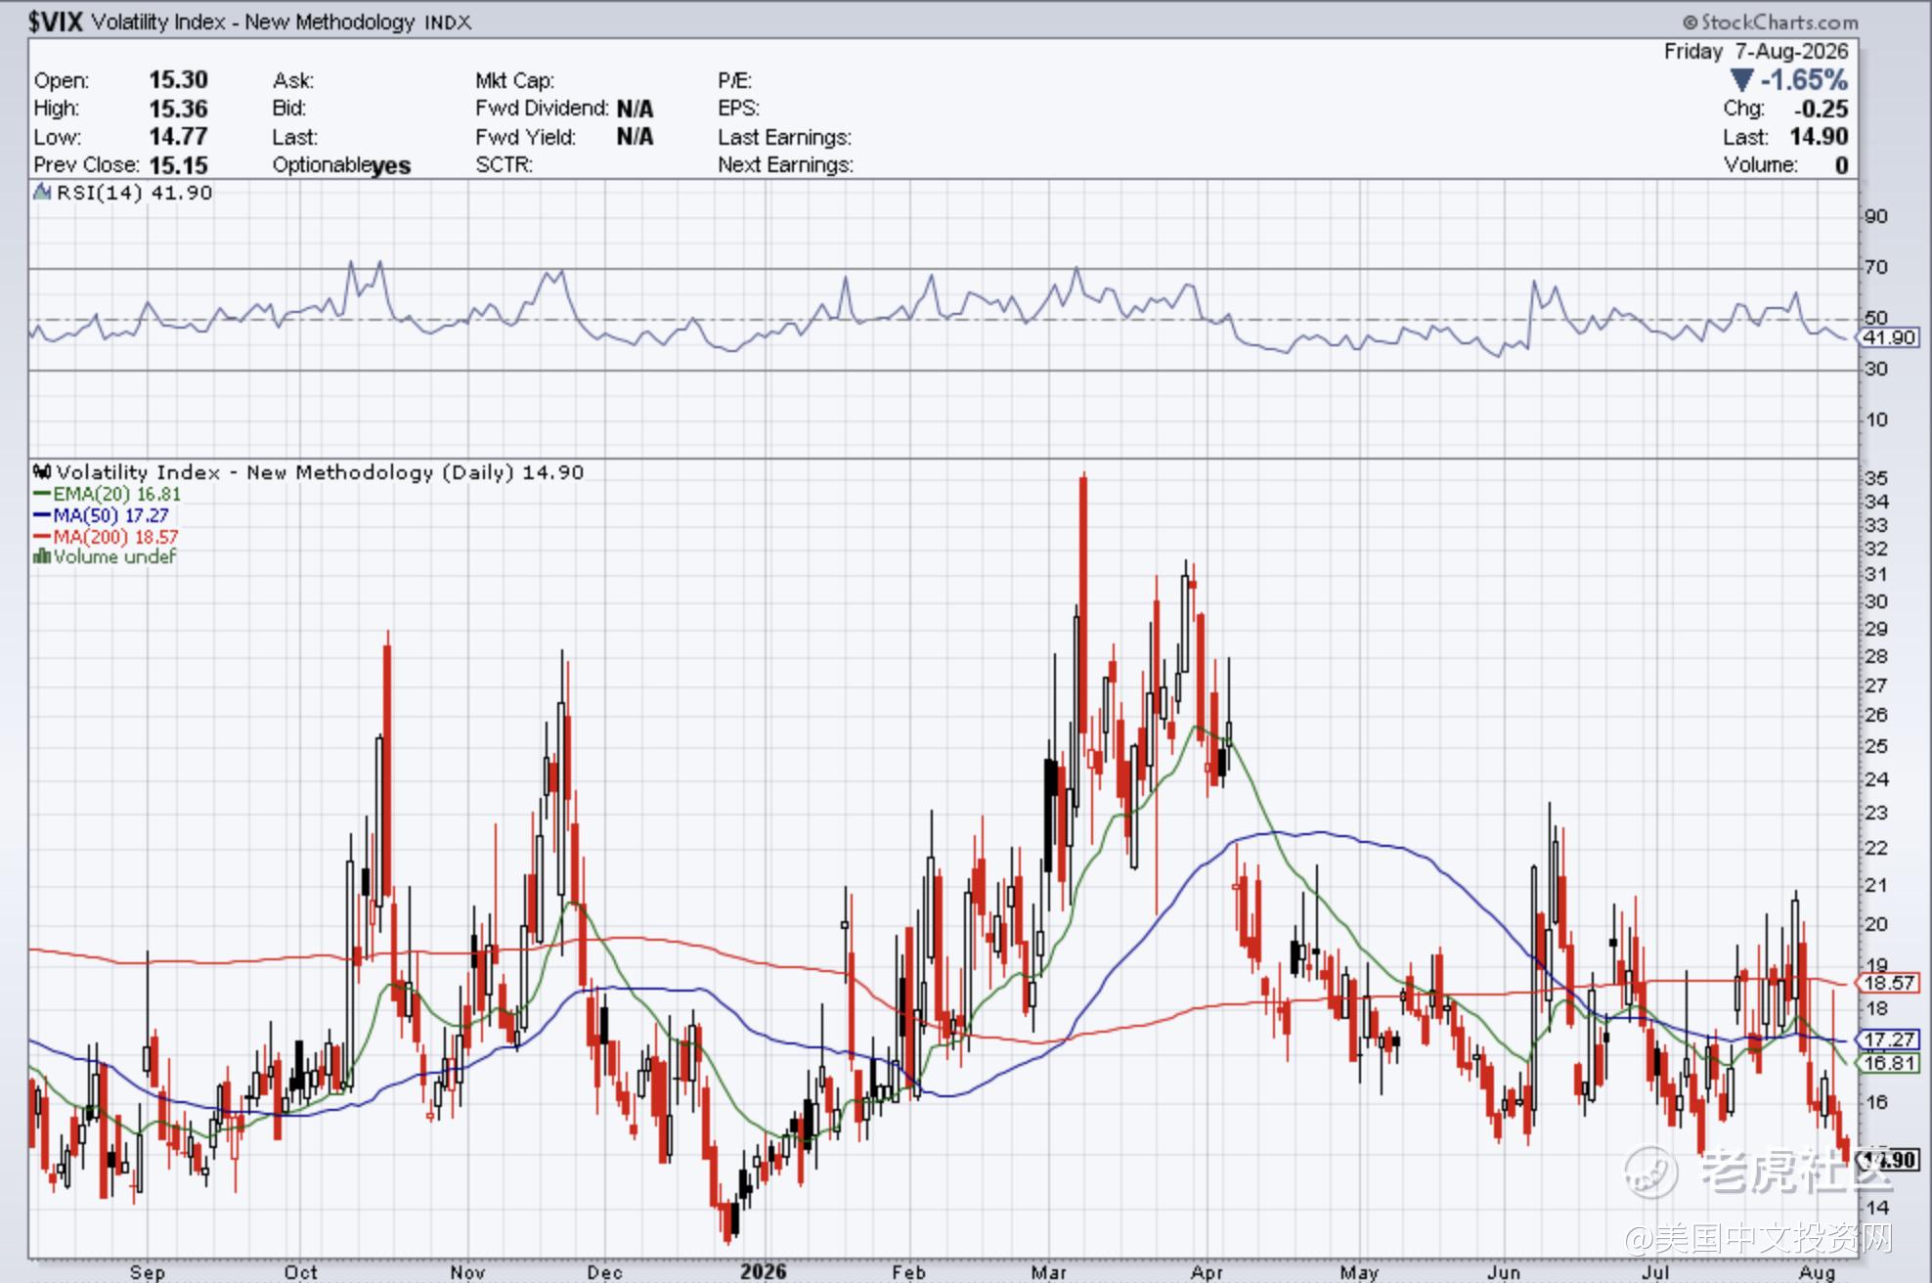Click the 'Mkt Cap:' label
Image resolution: width=1932 pixels, height=1283 pixels.
coord(514,81)
